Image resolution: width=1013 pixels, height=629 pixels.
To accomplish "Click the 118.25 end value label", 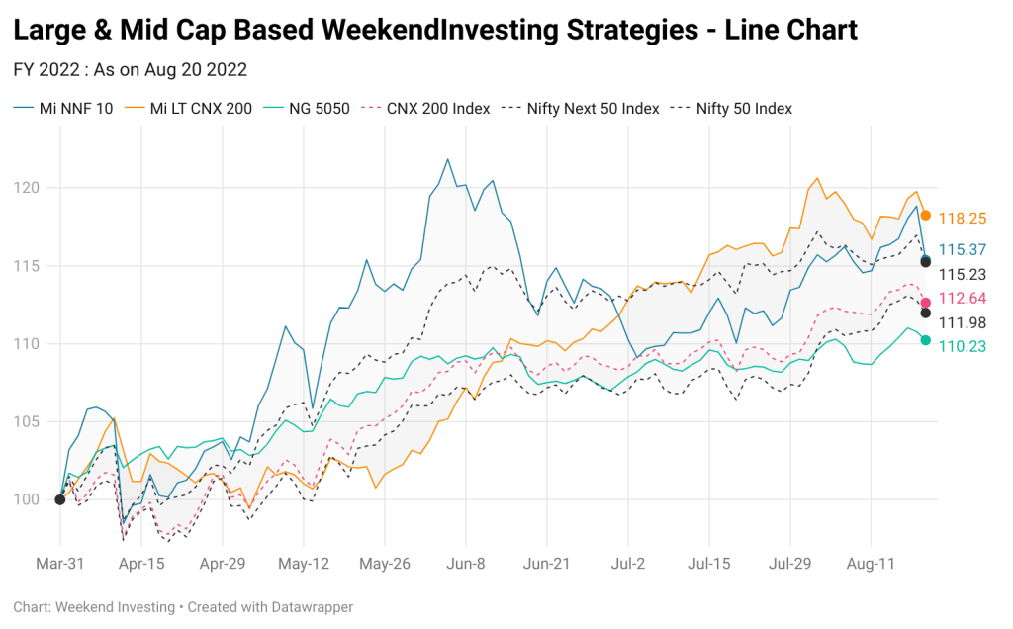I will [x=962, y=219].
